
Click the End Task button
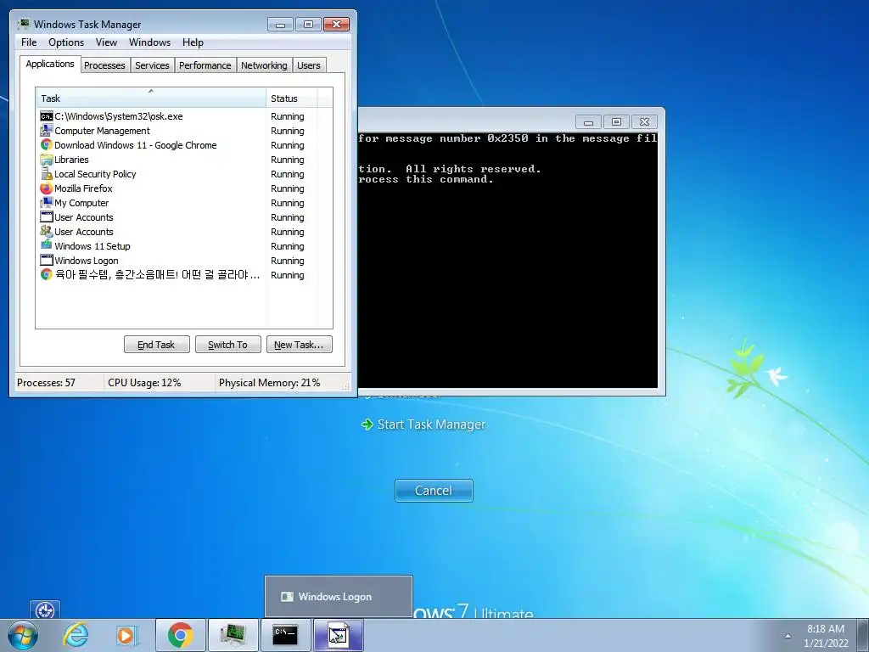pyautogui.click(x=156, y=345)
